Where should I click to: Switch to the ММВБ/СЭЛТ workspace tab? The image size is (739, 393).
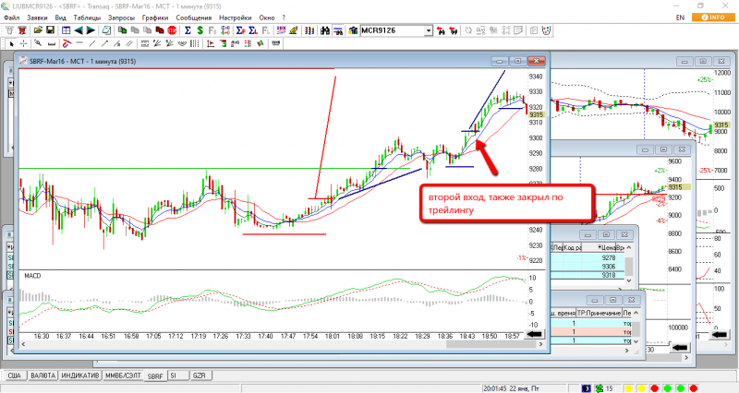(x=123, y=375)
